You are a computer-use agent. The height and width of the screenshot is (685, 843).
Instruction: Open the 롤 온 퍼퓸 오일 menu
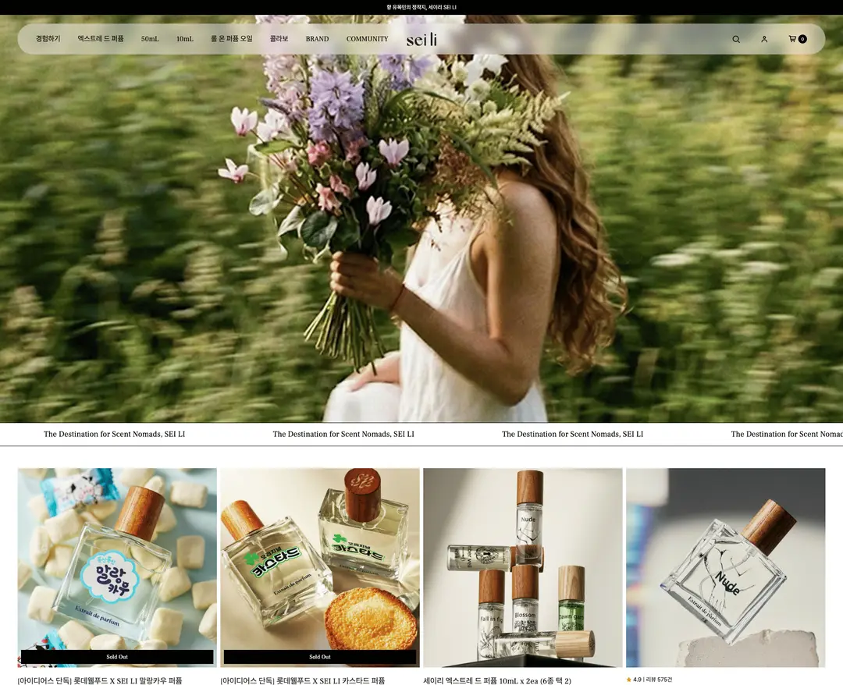tap(231, 39)
